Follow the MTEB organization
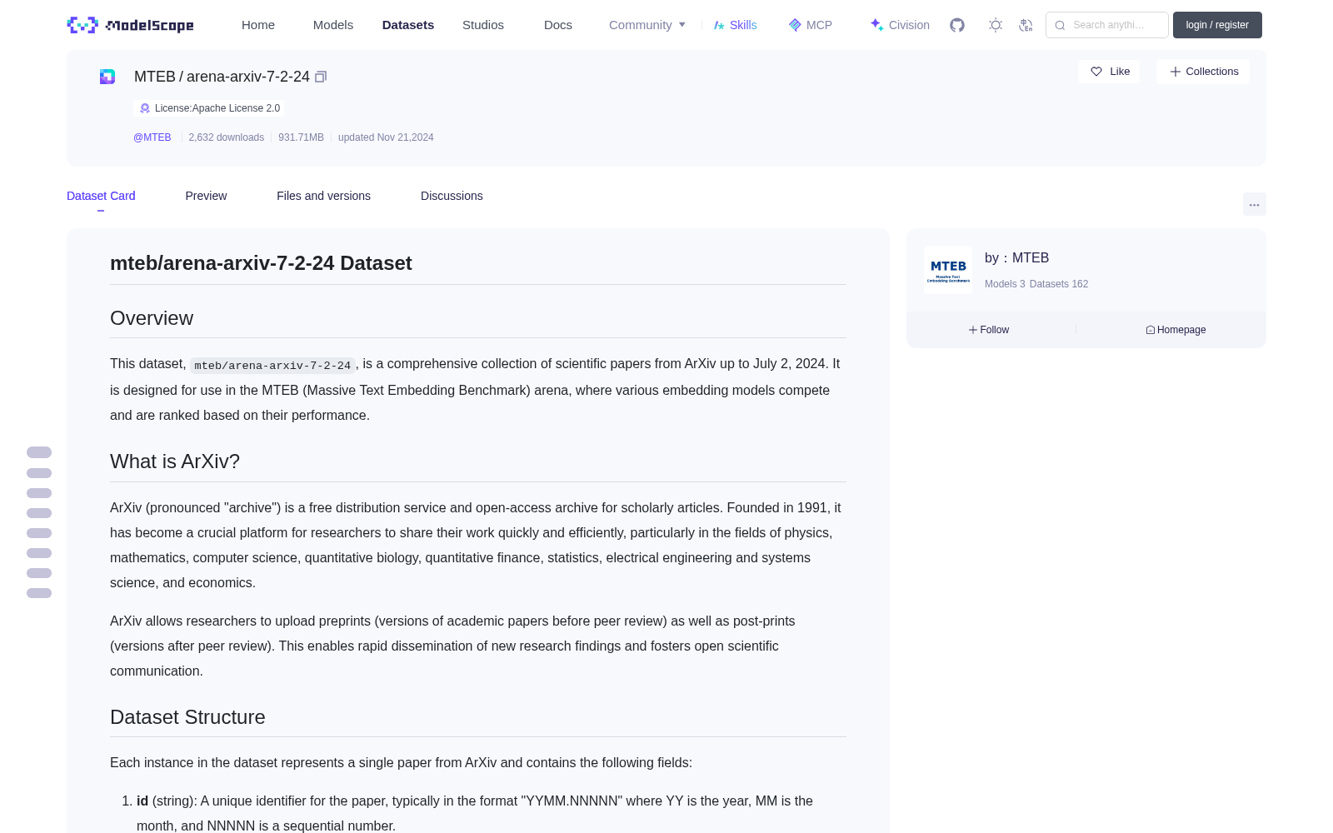1333x833 pixels. coord(989,330)
